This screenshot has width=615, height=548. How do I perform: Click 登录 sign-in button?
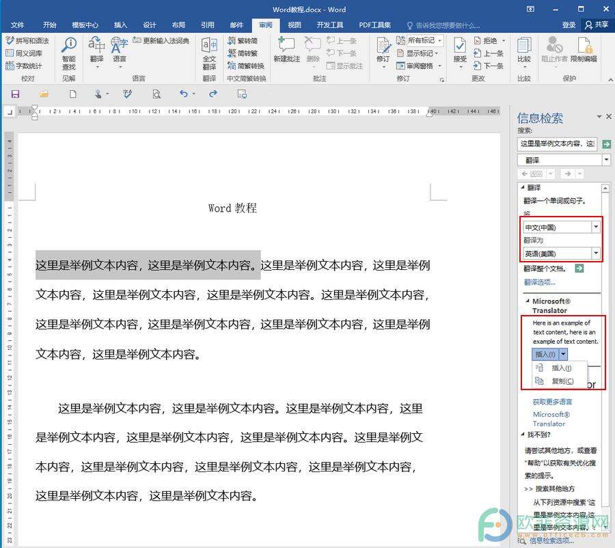click(x=569, y=25)
